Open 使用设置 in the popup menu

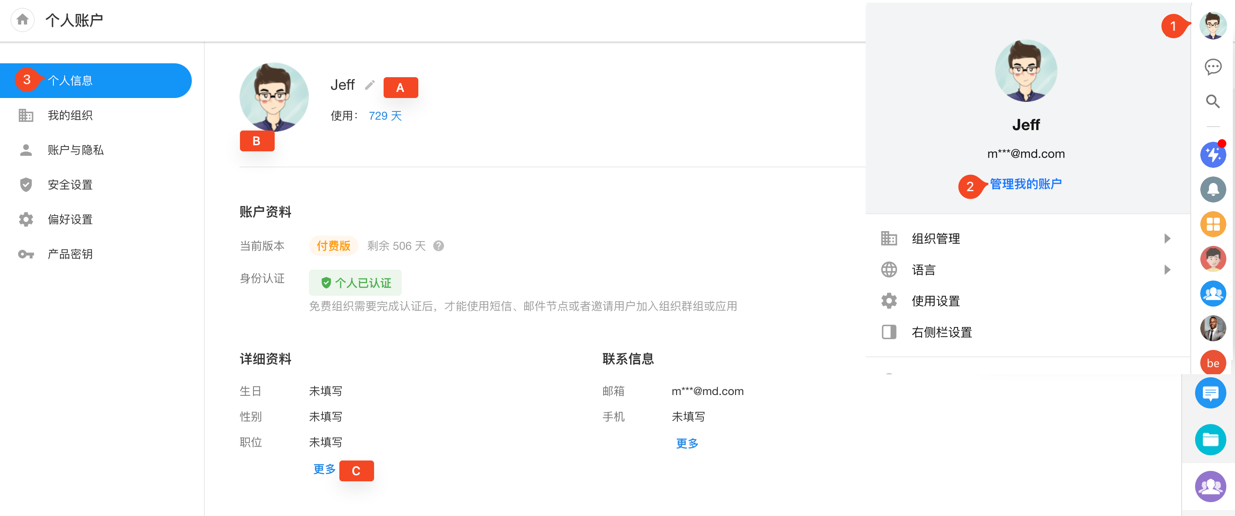[1028, 301]
